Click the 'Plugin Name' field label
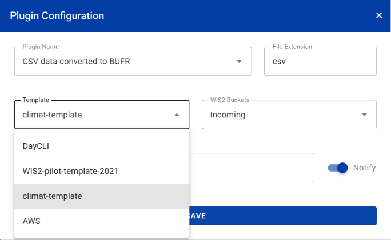The image size is (391, 240). pyautogui.click(x=41, y=47)
